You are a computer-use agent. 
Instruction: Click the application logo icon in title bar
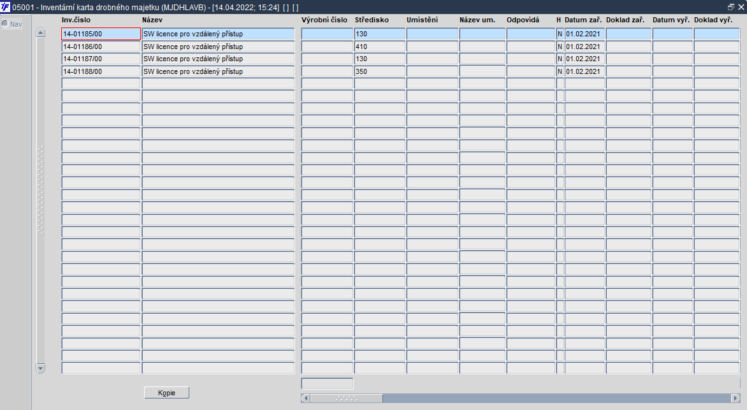pos(5,7)
